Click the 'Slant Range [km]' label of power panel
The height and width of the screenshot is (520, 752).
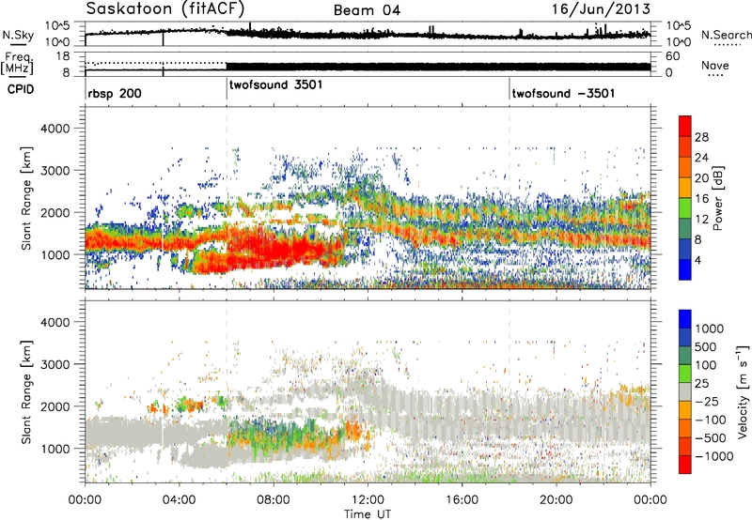[26, 198]
